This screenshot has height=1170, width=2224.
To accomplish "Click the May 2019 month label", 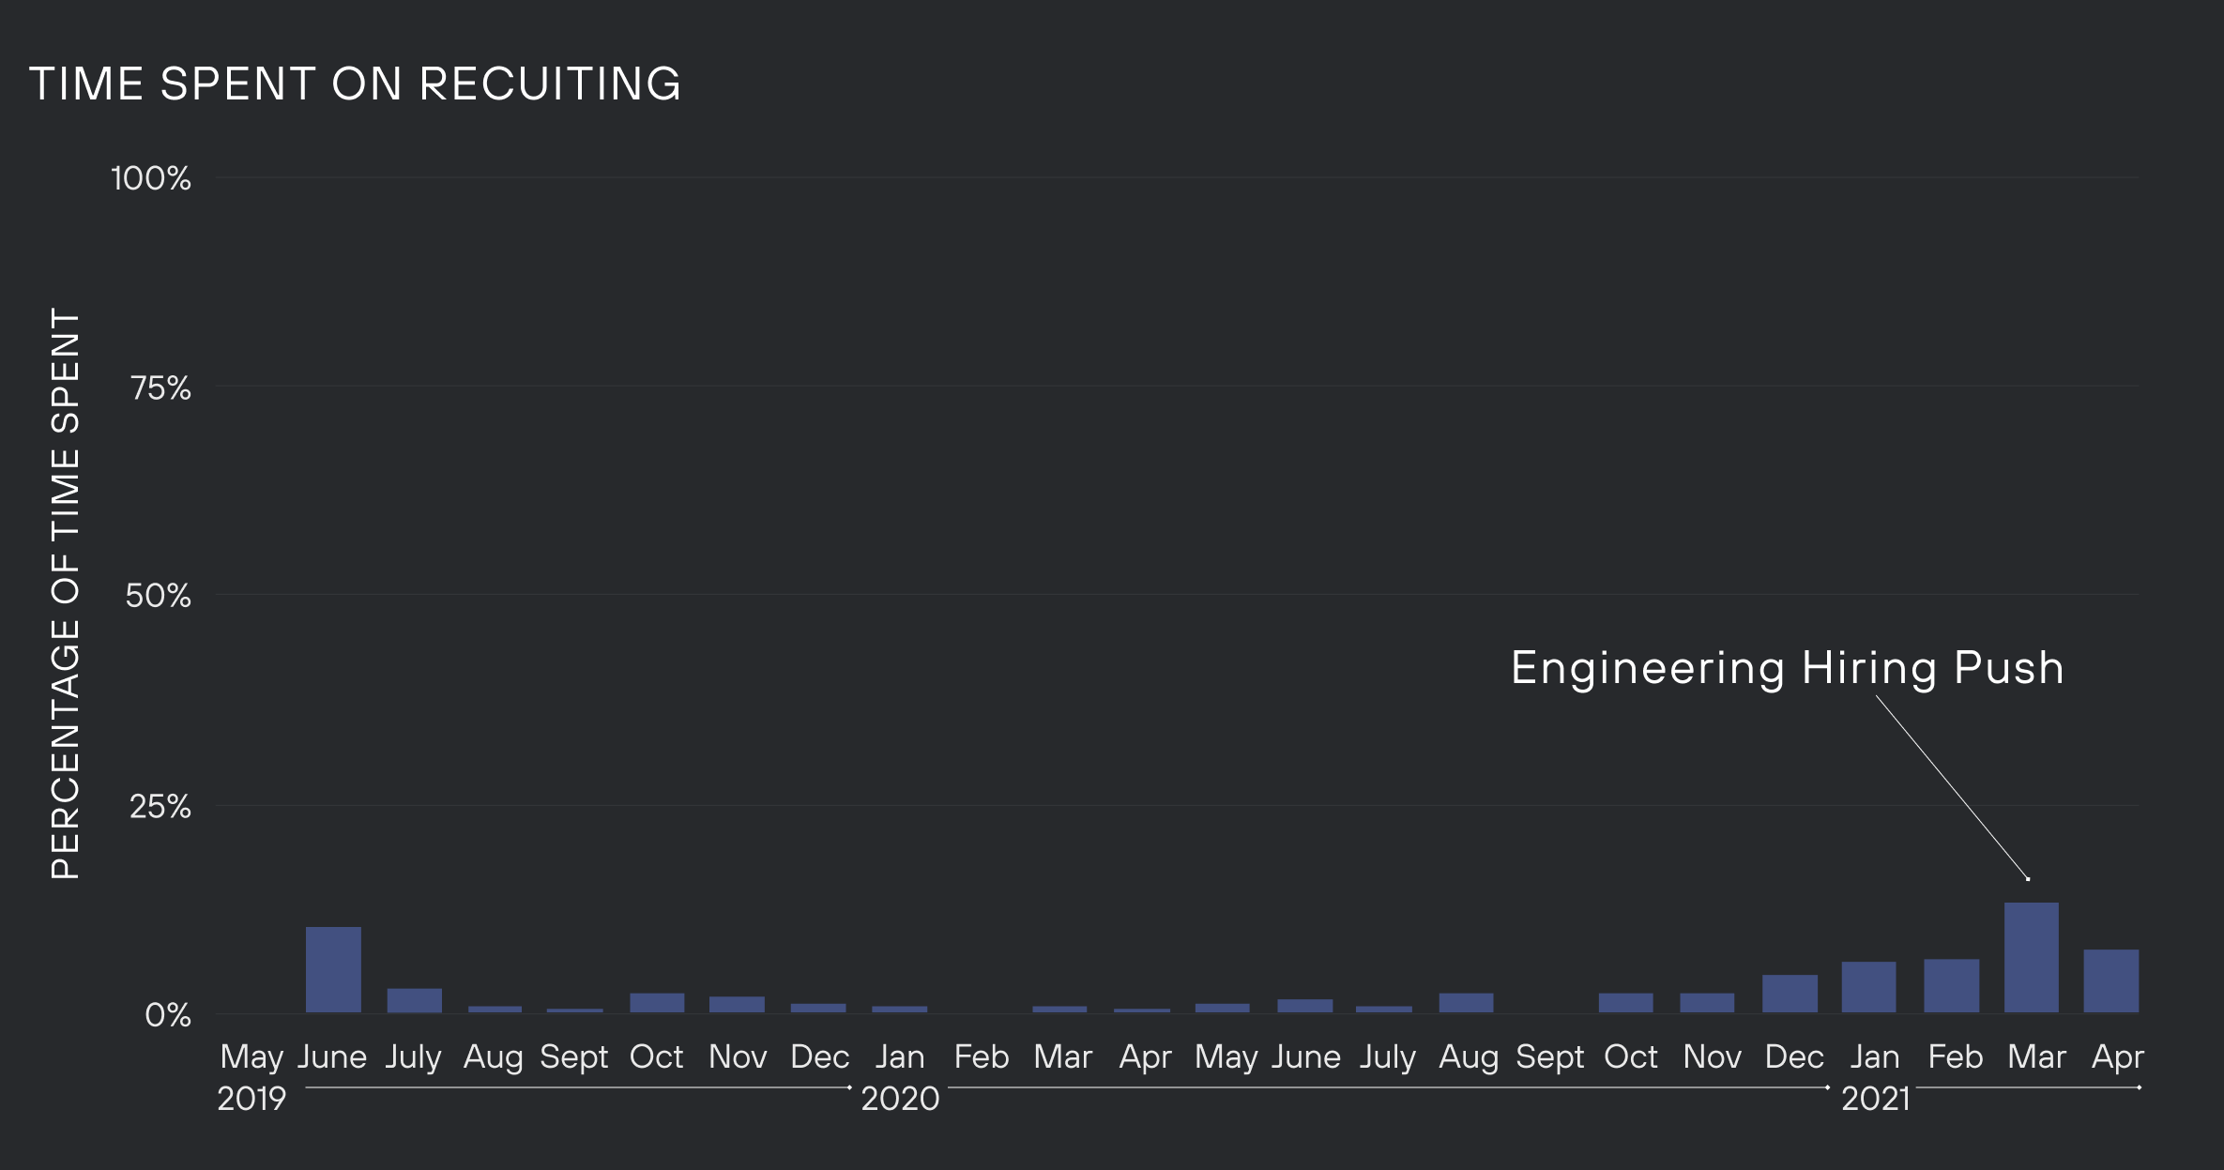I will [251, 1057].
